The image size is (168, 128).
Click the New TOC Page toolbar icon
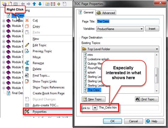coord(10,4)
